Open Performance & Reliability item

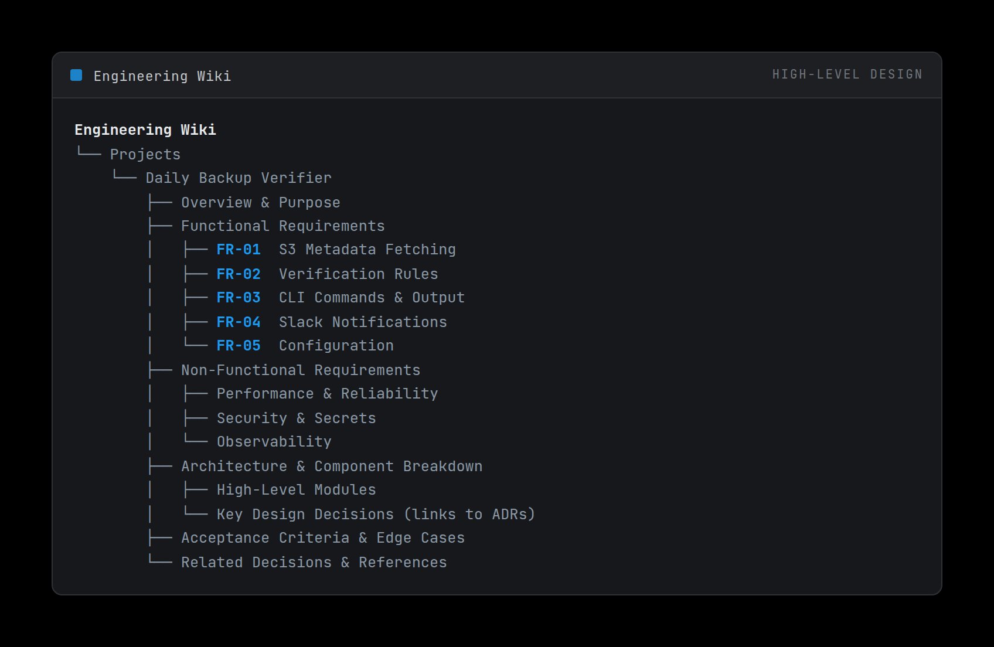point(328,394)
